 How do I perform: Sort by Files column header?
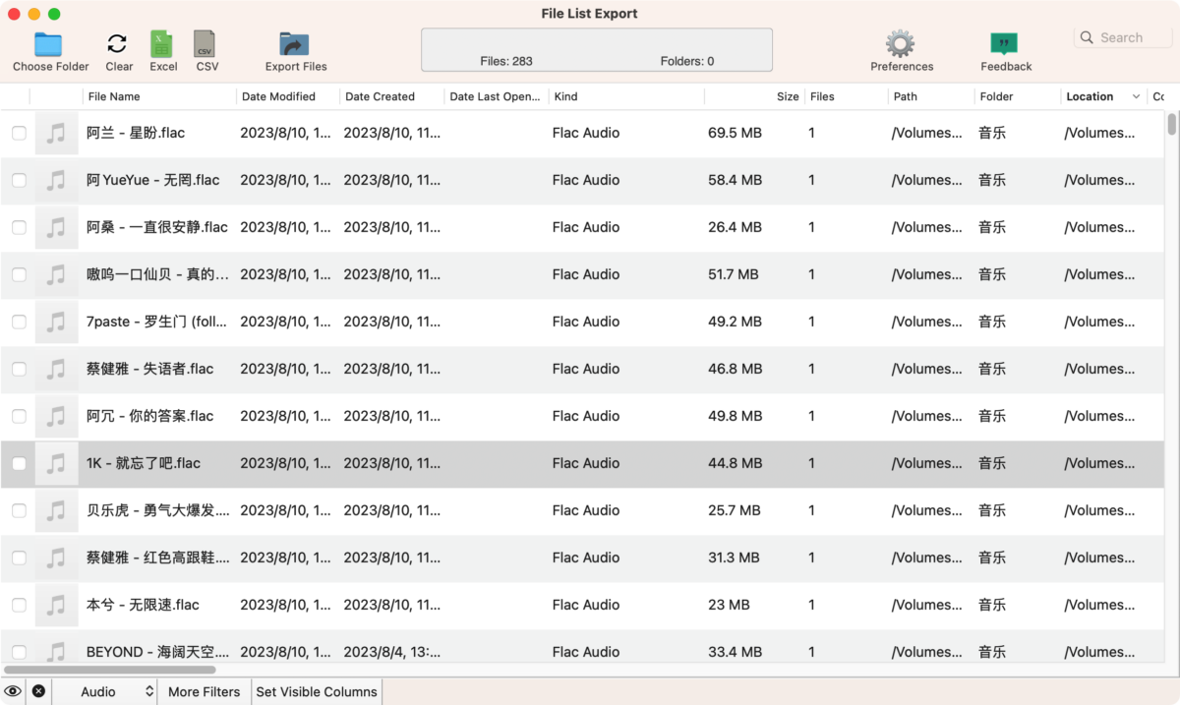[x=822, y=96]
